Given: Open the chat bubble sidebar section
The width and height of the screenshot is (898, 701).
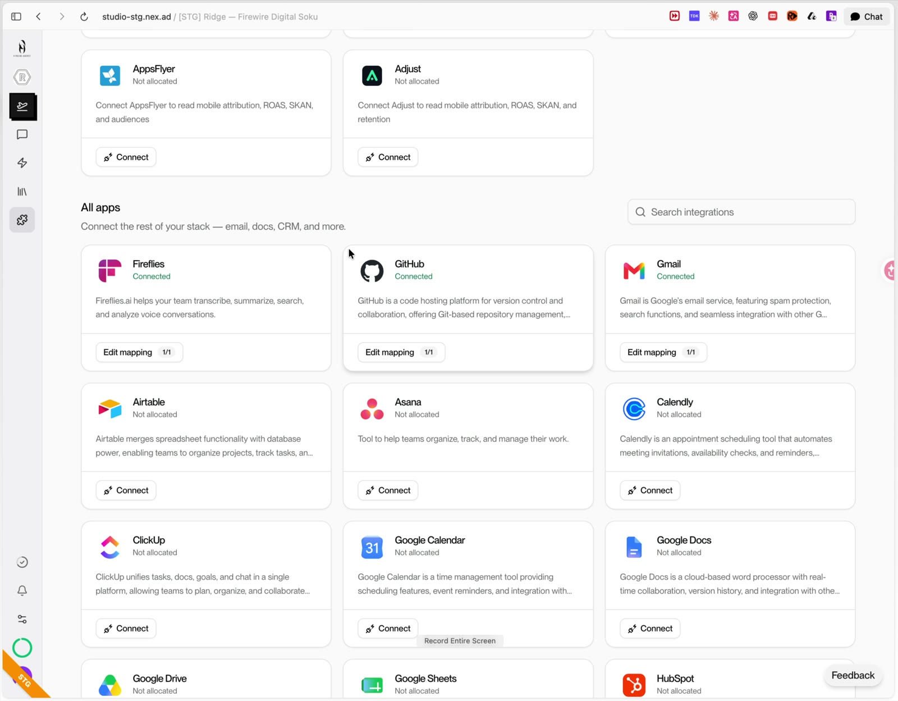Looking at the screenshot, I should pos(22,135).
